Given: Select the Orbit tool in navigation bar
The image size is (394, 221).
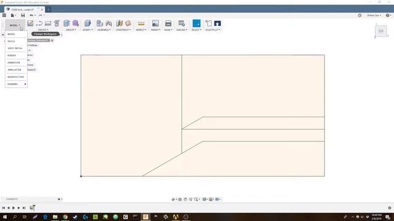Looking at the screenshot, I should (173, 199).
